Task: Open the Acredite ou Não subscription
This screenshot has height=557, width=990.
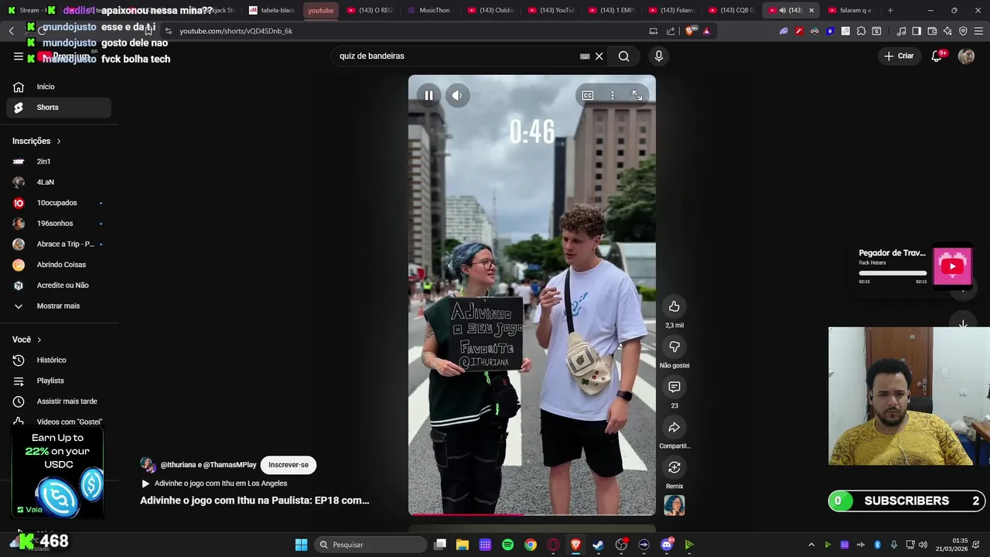Action: (x=59, y=285)
